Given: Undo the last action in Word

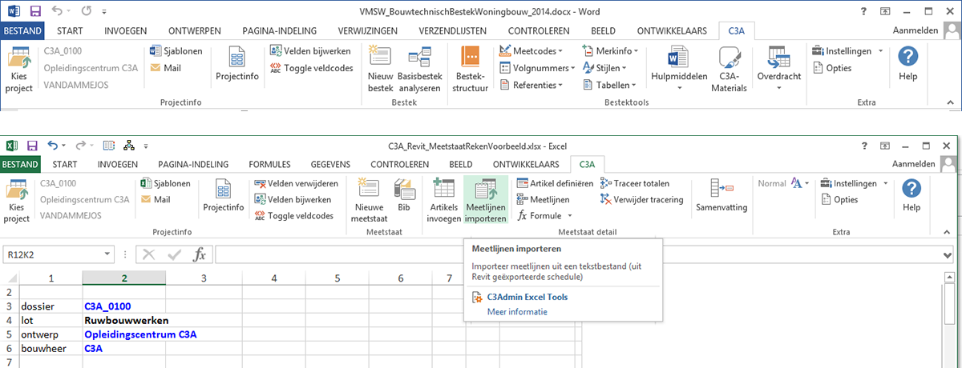Looking at the screenshot, I should (57, 12).
